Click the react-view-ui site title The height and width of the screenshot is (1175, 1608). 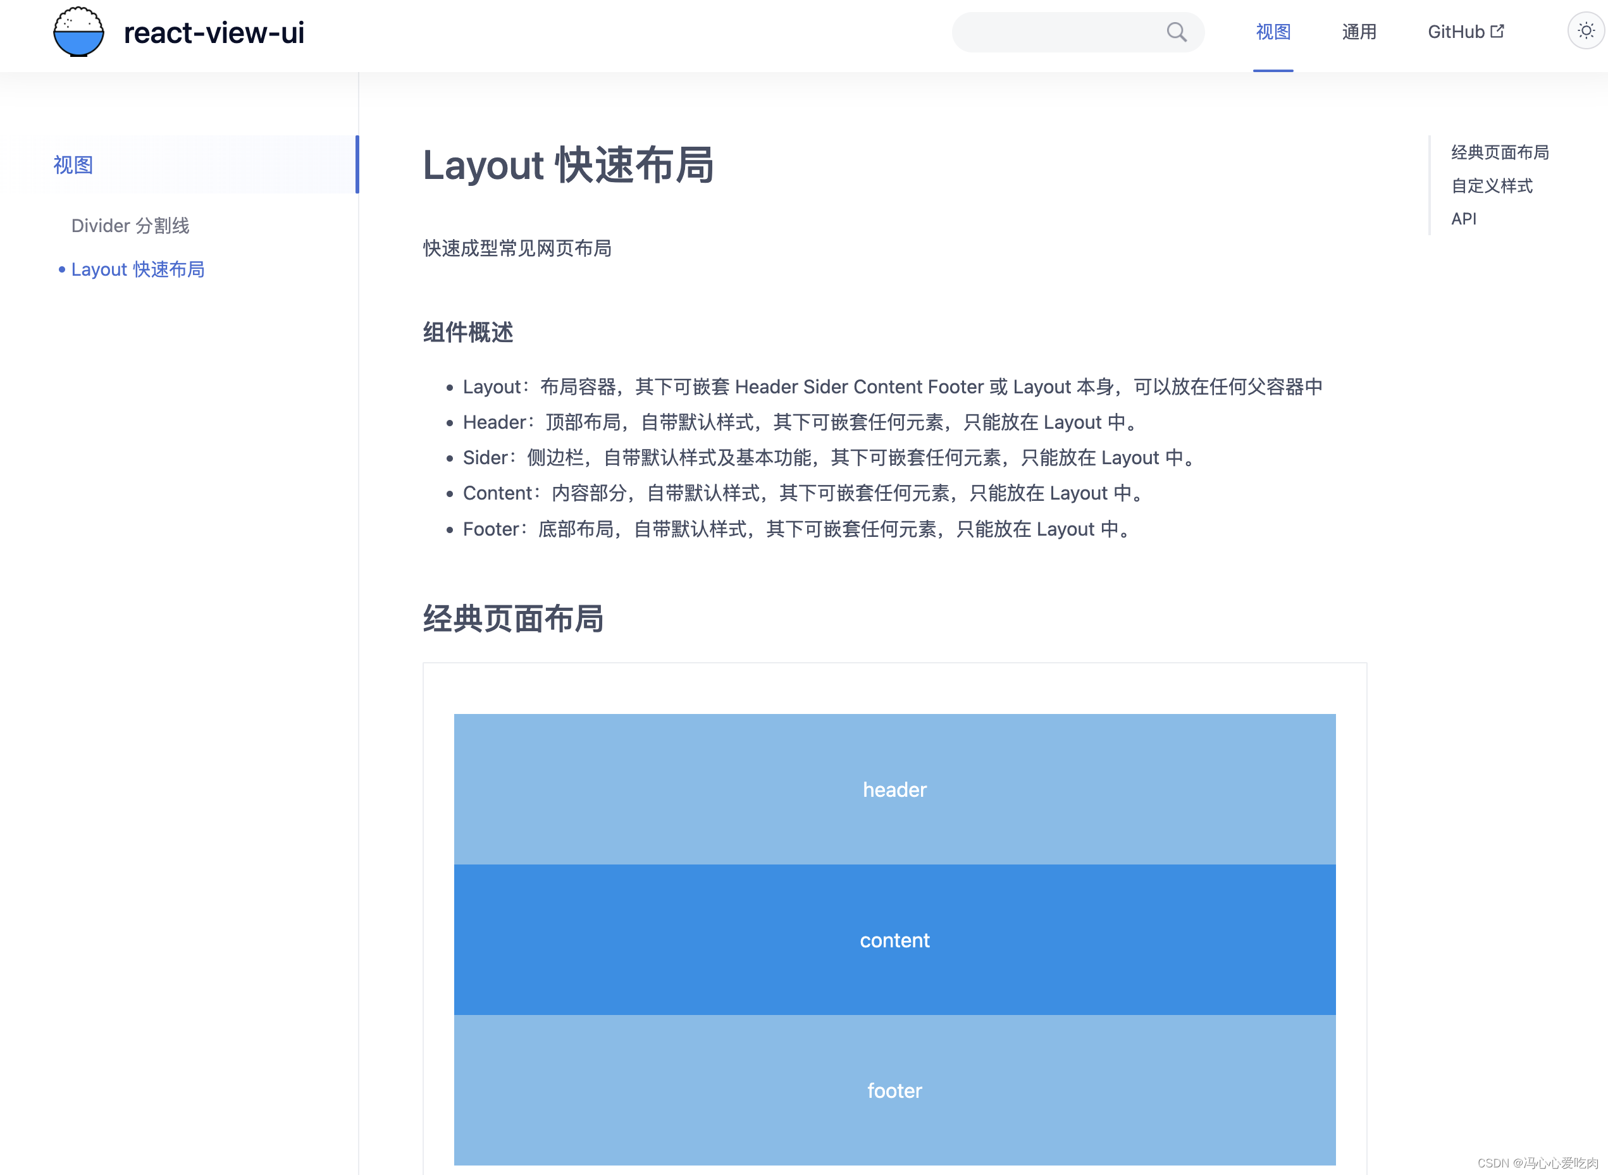pyautogui.click(x=213, y=33)
